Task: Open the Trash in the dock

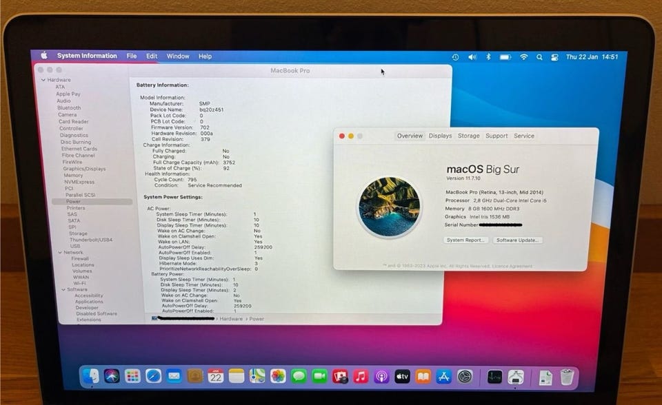Action: click(567, 377)
